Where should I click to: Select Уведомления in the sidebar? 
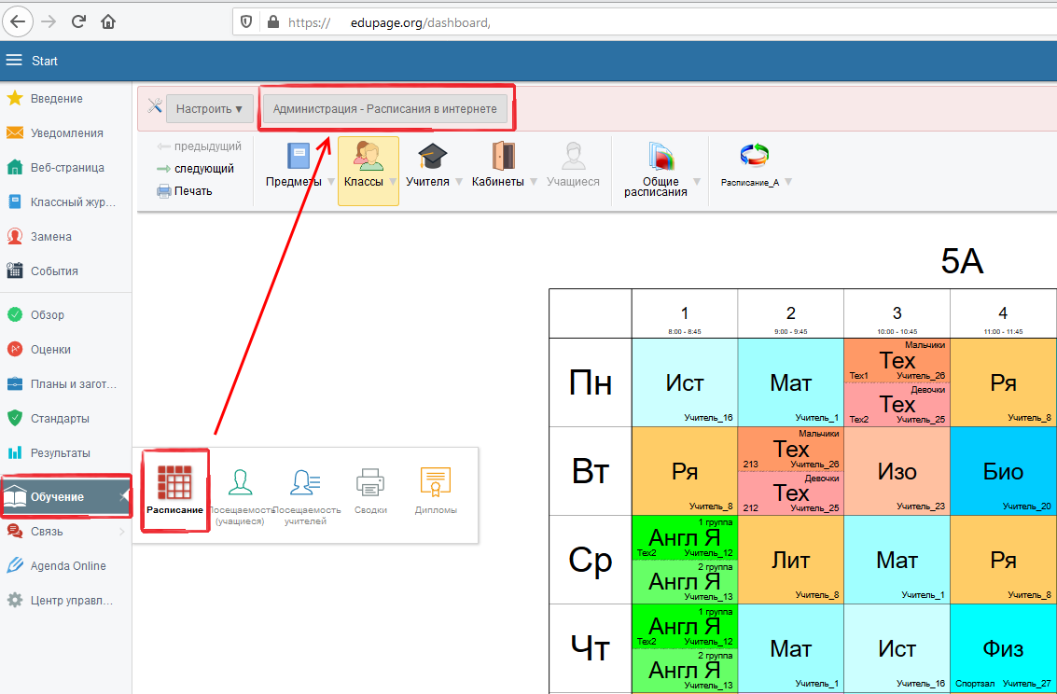(x=66, y=133)
